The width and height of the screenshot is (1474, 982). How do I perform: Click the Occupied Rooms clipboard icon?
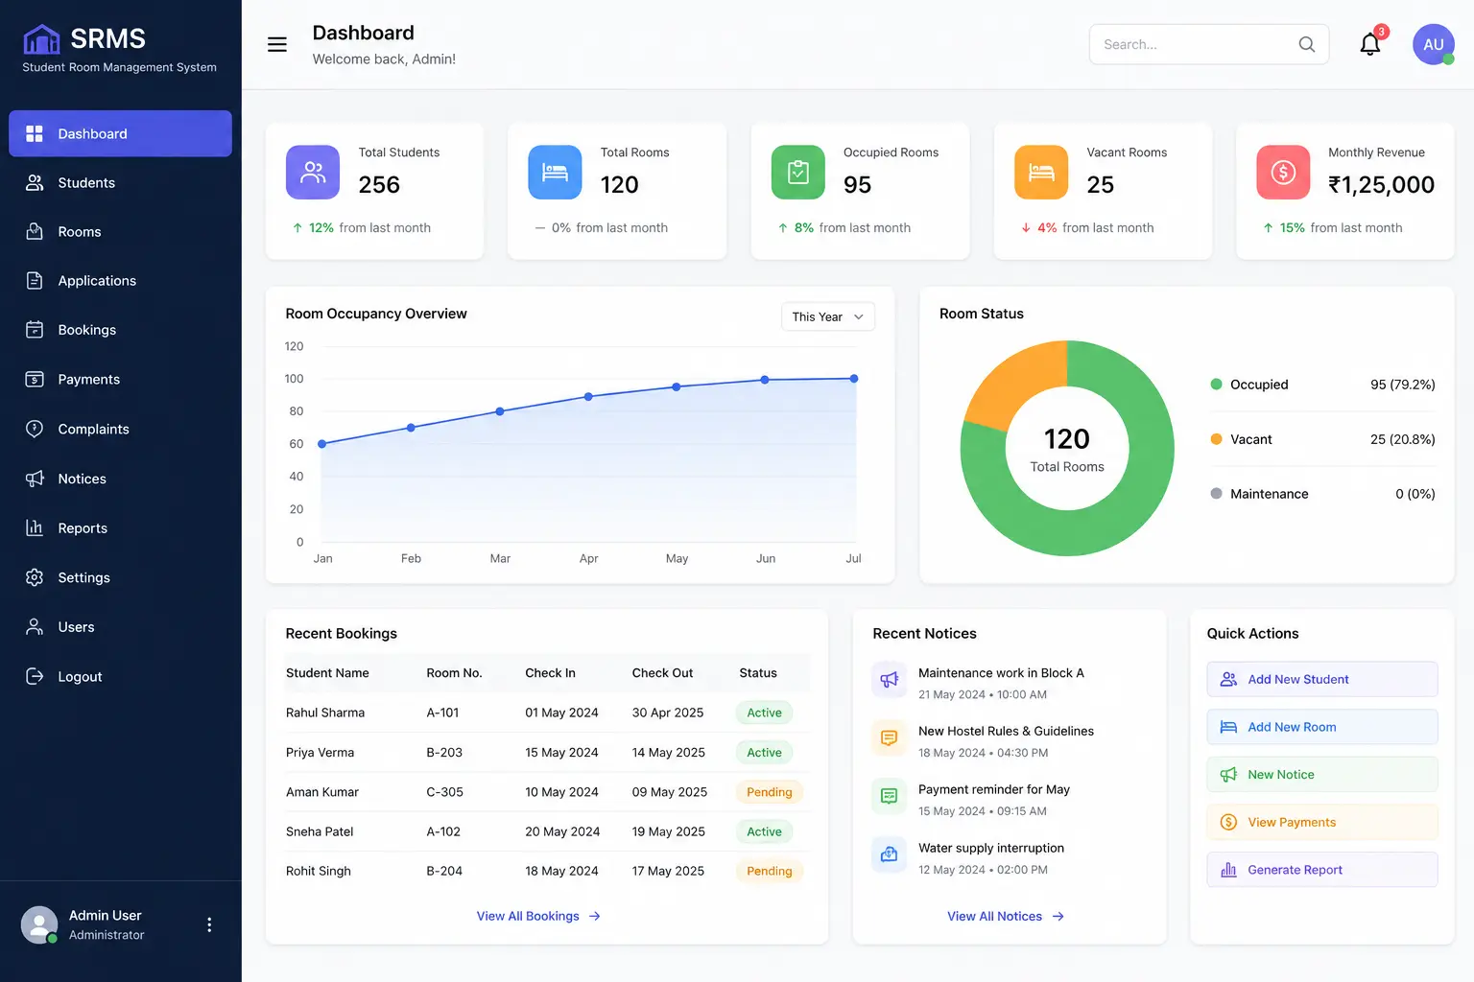point(798,173)
